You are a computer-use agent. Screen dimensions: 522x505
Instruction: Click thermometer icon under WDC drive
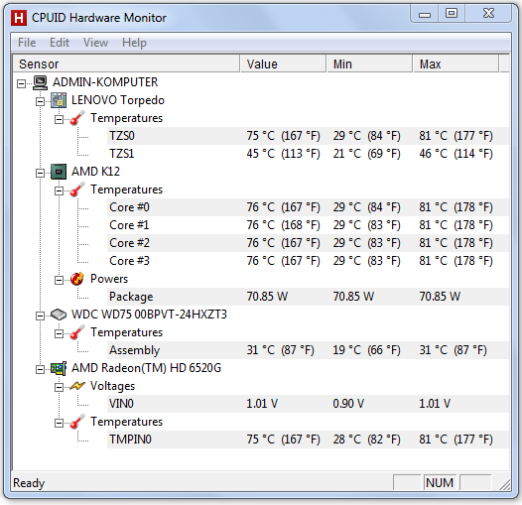point(77,332)
